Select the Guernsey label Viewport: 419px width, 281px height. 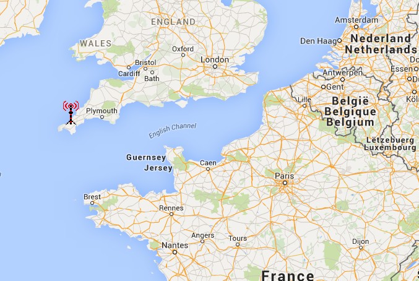(146, 158)
